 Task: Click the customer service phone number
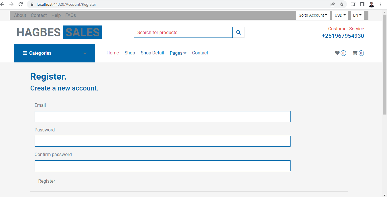click(343, 36)
